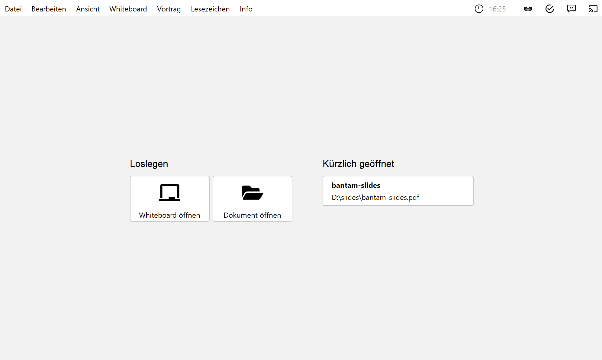Click the screen cast icon
Image resolution: width=602 pixels, height=360 pixels.
[x=593, y=9]
